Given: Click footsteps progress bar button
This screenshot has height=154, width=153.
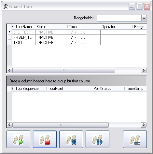Looking at the screenshot, I should pos(135,139).
